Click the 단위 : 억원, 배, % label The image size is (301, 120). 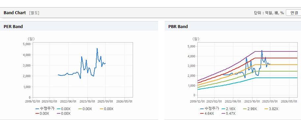coord(269,13)
